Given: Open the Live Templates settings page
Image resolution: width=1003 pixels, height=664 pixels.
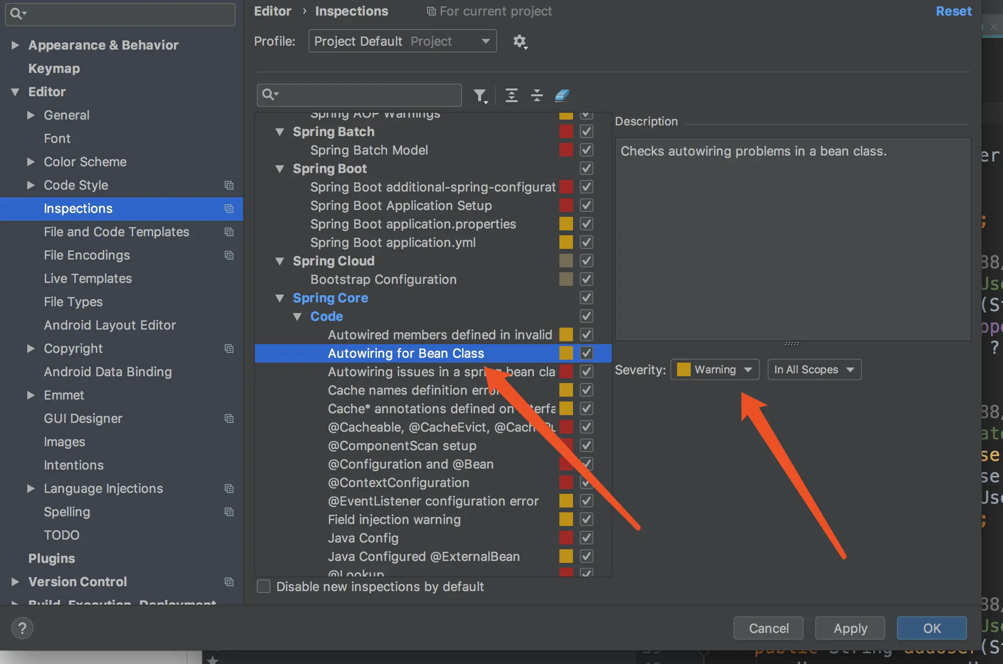Looking at the screenshot, I should [88, 279].
